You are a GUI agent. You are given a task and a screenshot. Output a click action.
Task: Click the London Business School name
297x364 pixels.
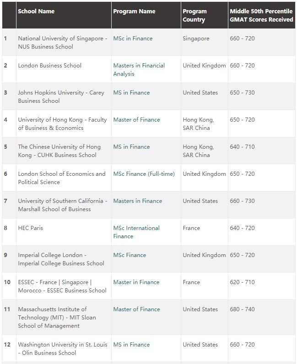pyautogui.click(x=49, y=66)
